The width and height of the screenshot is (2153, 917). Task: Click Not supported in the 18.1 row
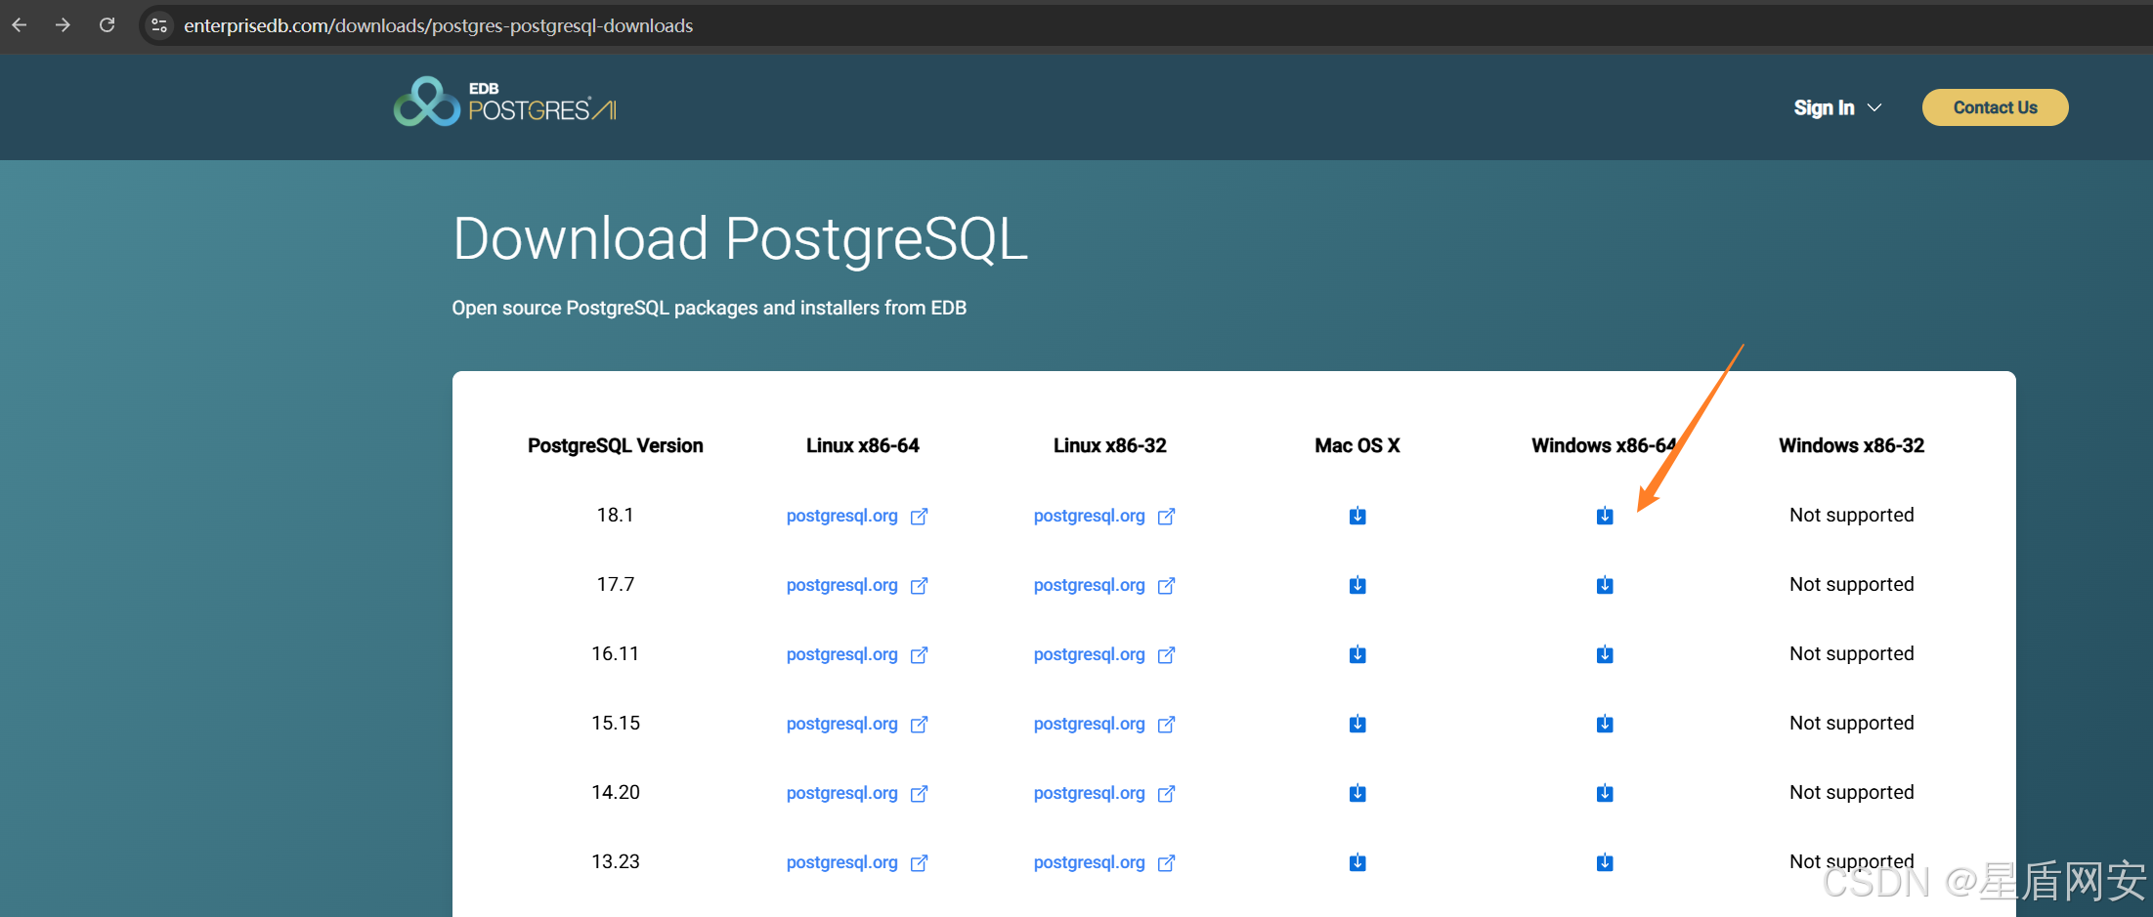pyautogui.click(x=1851, y=515)
